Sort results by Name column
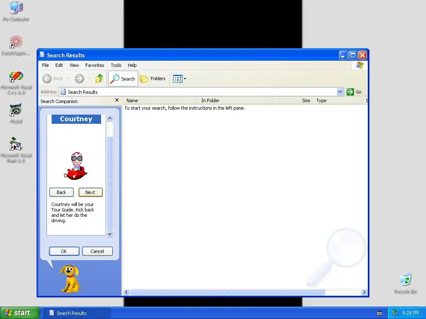 coord(160,101)
